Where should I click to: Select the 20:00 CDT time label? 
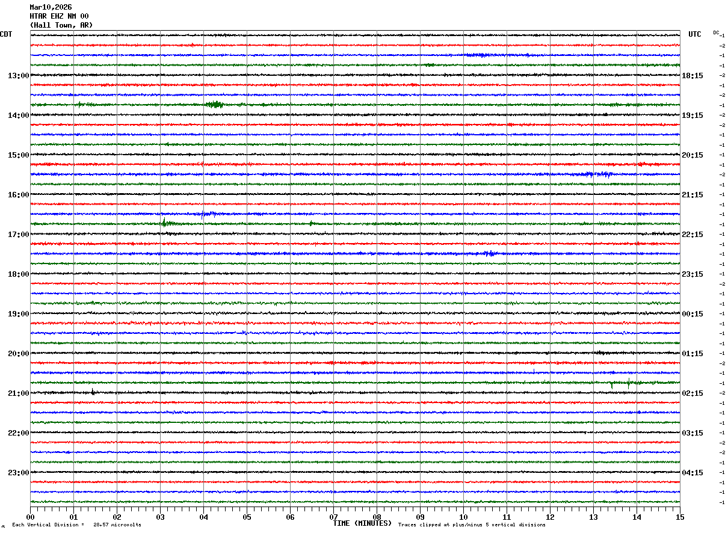(x=19, y=354)
